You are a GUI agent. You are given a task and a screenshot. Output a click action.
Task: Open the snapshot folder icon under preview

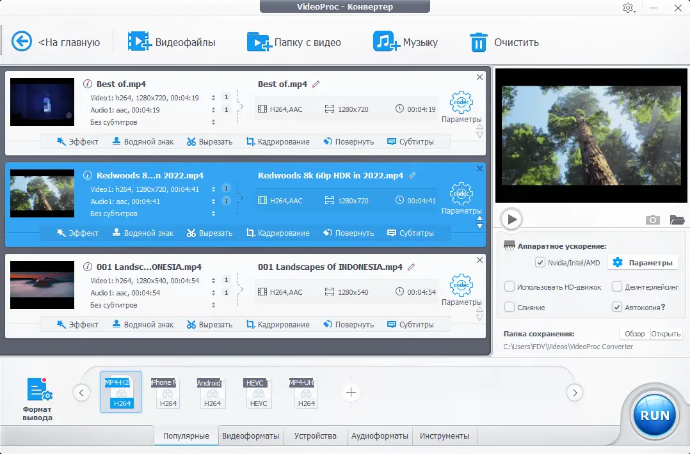click(677, 219)
